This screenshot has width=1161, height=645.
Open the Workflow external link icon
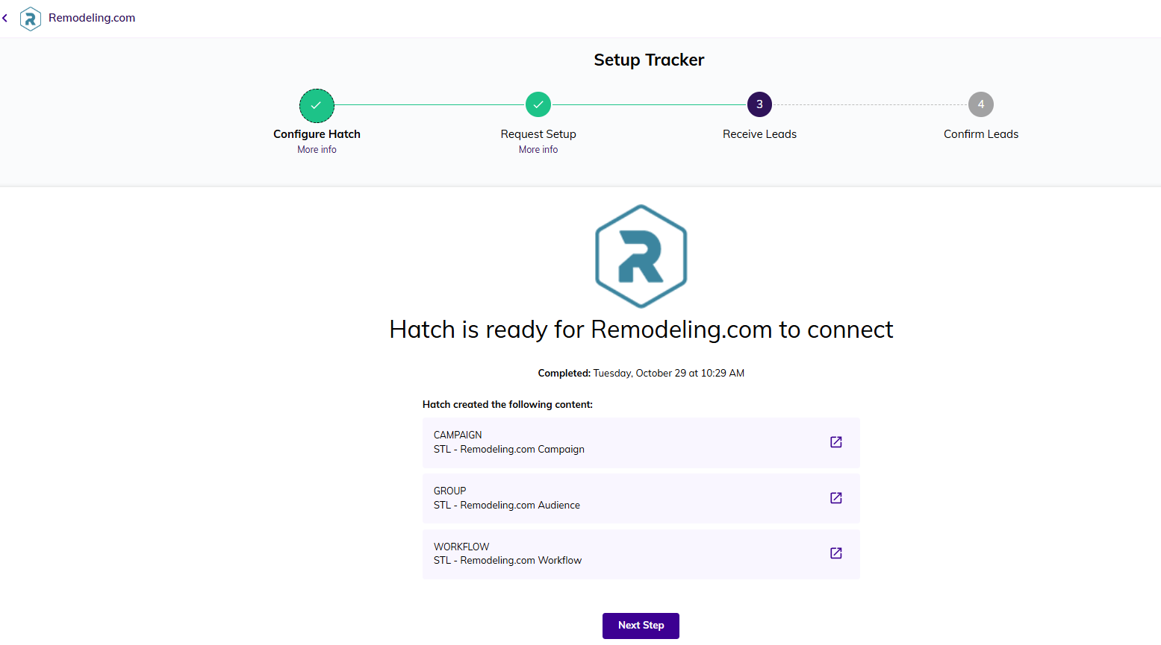click(x=835, y=553)
